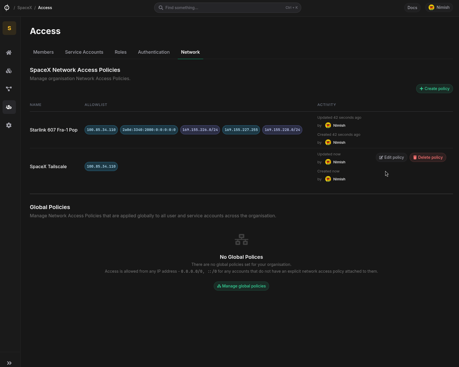Click the Updated 42 seconds ago text
This screenshot has height=367, width=459.
click(339, 118)
